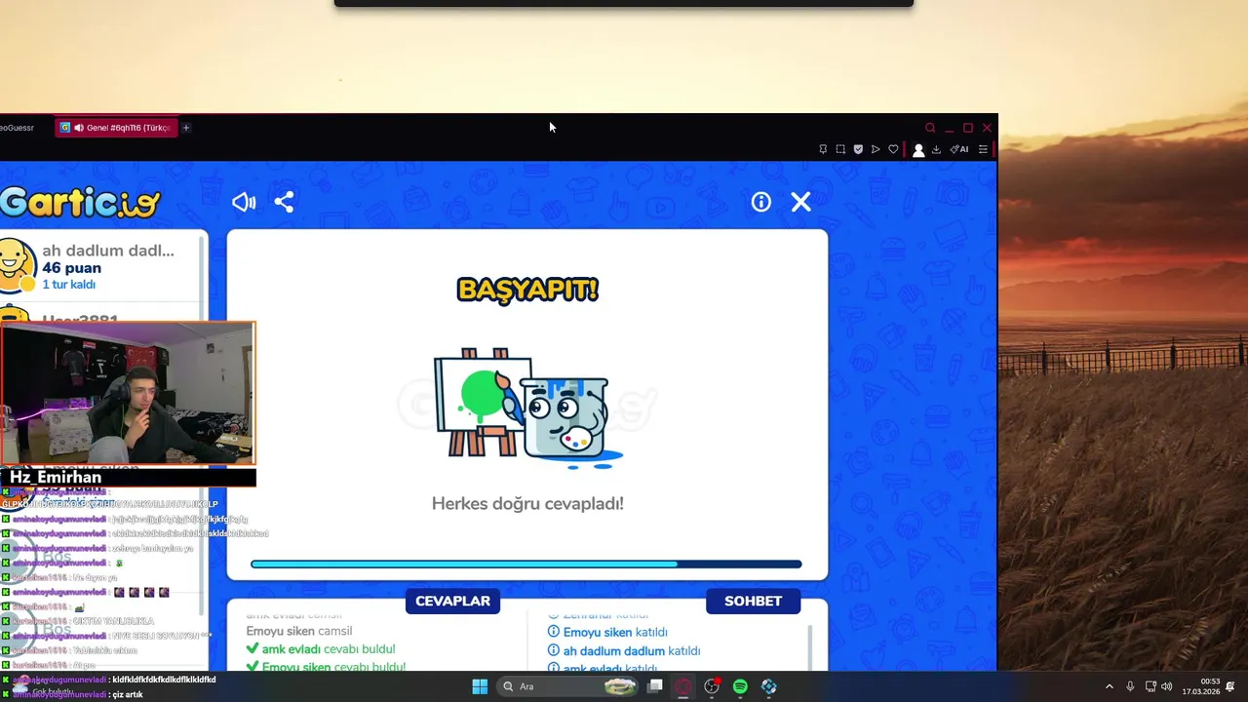This screenshot has width=1248, height=702.
Task: Expand hidden system tray icons
Action: coord(1109,686)
